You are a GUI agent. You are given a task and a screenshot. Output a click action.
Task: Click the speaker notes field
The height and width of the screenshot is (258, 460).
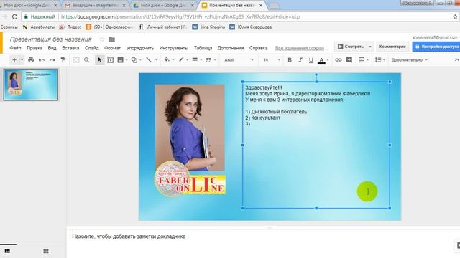pos(263,236)
